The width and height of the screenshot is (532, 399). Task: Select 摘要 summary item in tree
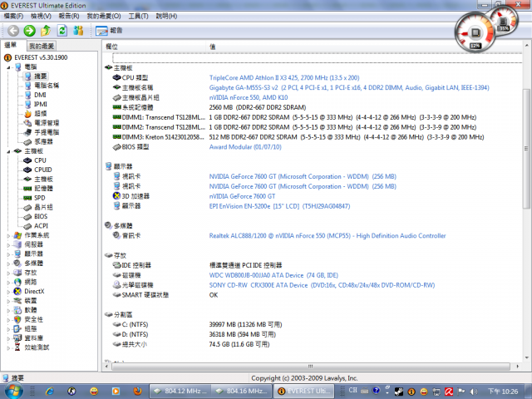pos(41,76)
